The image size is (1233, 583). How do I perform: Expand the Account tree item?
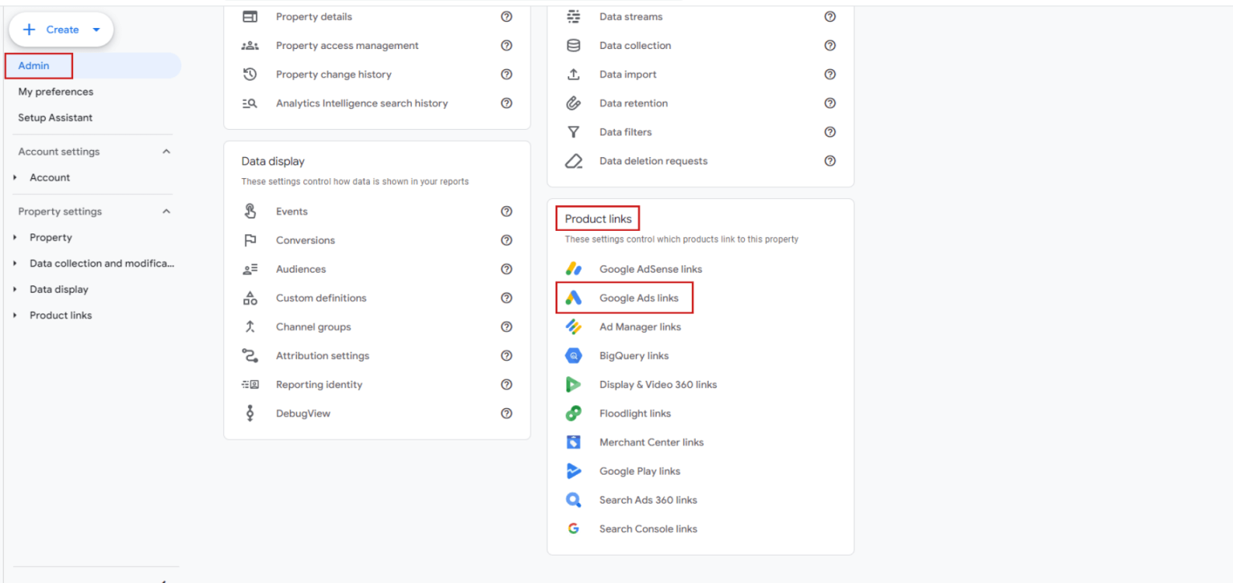point(14,177)
